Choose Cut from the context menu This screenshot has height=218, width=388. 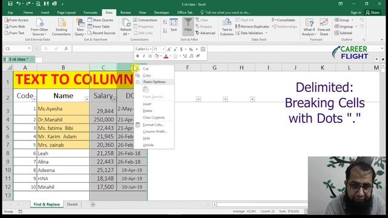[x=145, y=68]
